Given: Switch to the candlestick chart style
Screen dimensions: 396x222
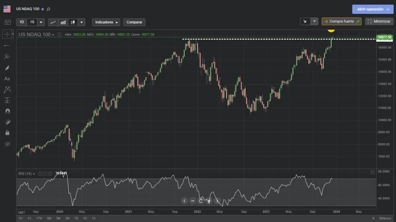Looking at the screenshot, I should coord(73,22).
